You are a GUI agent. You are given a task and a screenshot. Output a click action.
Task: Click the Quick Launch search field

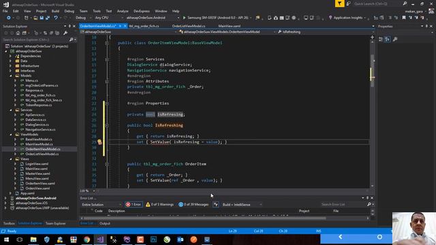pyautogui.click(x=380, y=3)
